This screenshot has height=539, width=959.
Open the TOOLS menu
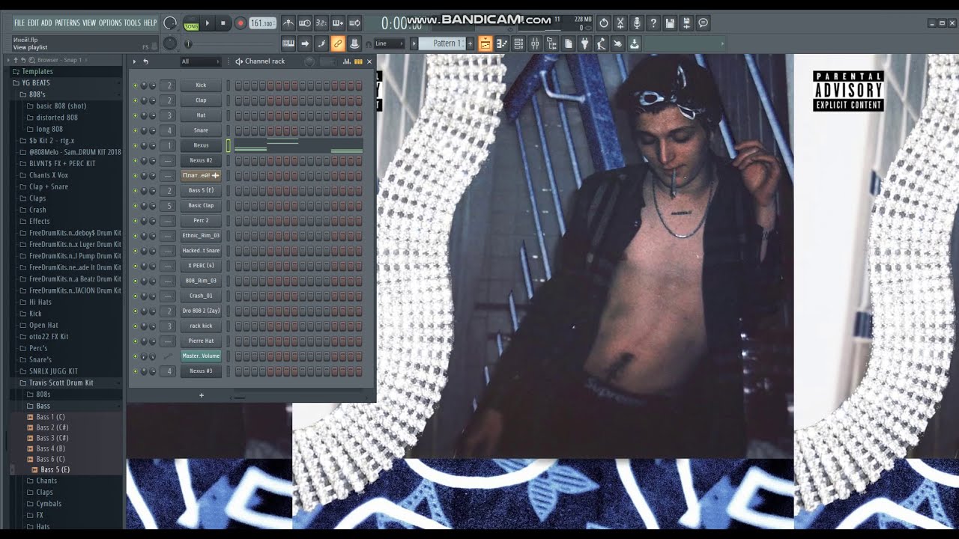click(x=132, y=23)
